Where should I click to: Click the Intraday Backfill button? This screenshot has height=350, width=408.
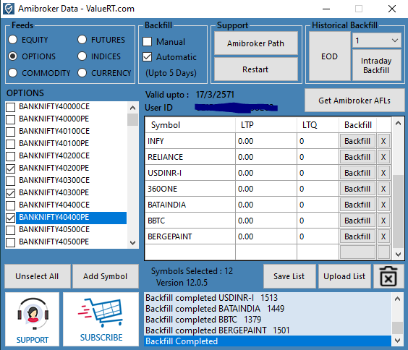pos(376,65)
